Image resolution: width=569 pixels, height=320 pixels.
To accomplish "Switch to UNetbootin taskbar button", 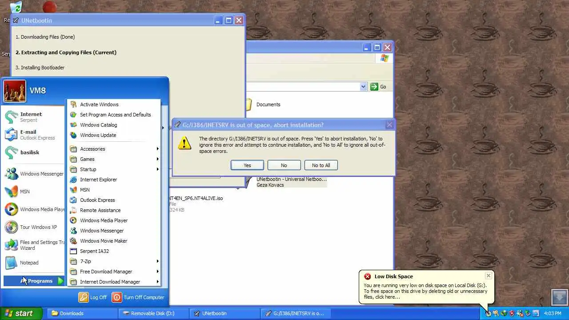I will [x=224, y=313].
